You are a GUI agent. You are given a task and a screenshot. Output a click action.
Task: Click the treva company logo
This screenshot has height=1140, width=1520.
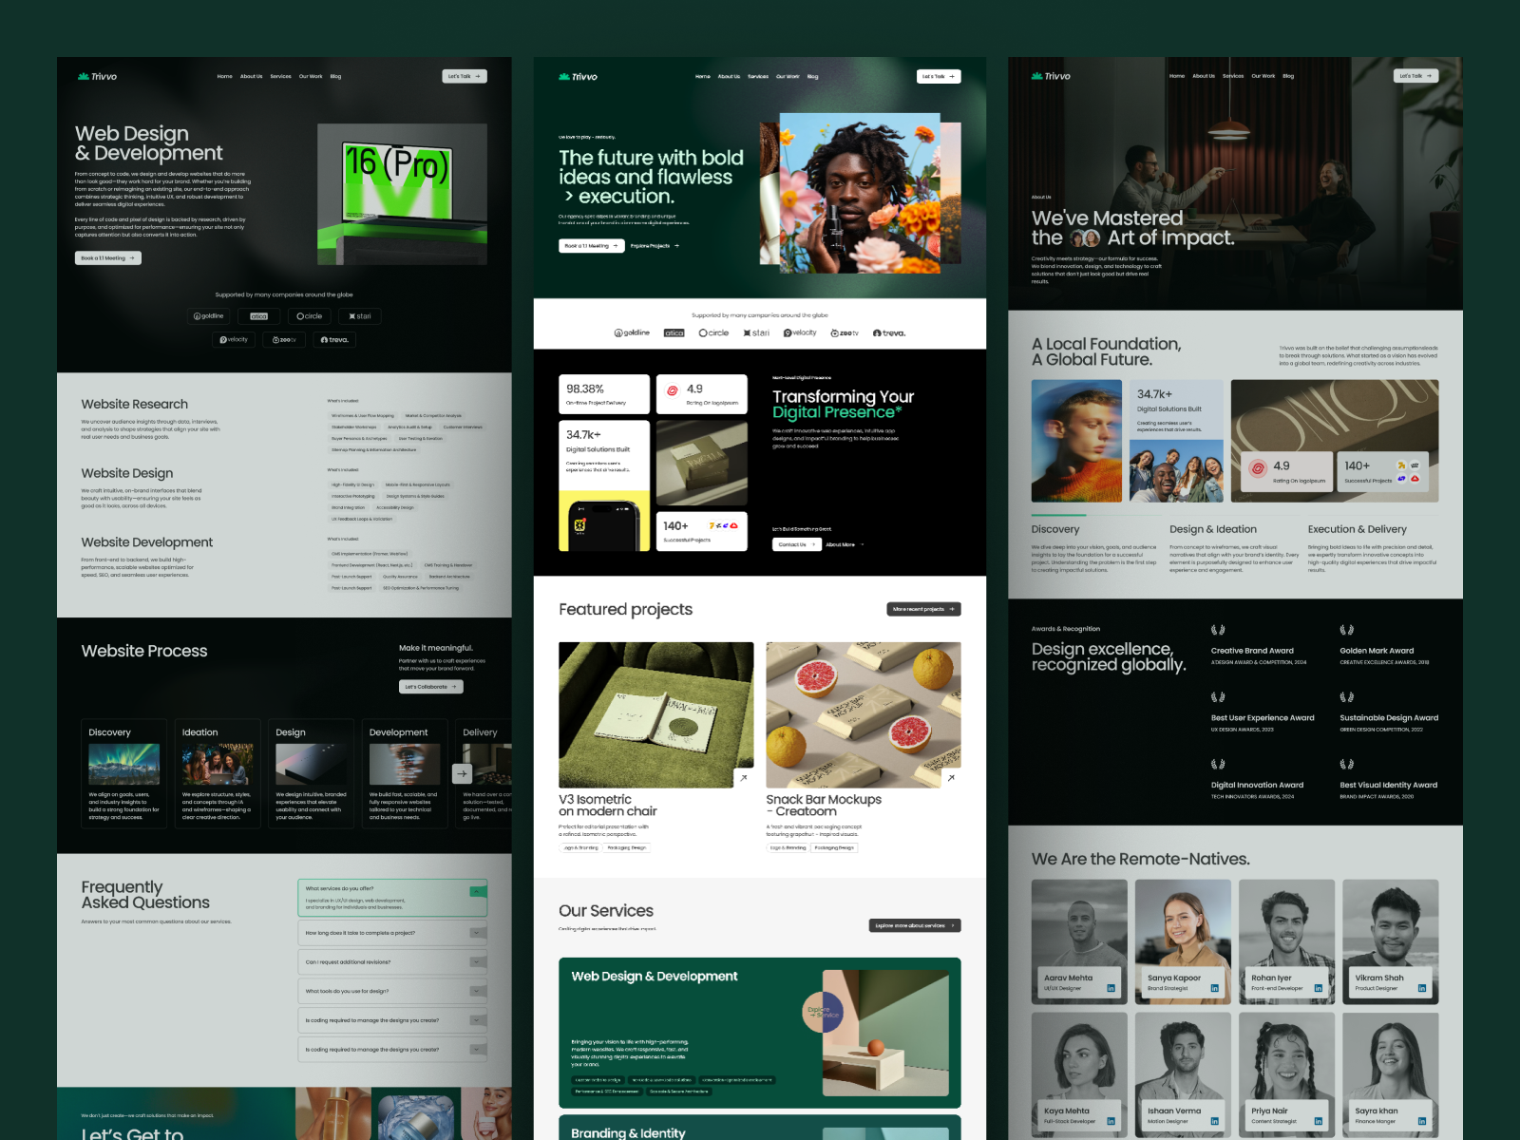coord(333,339)
